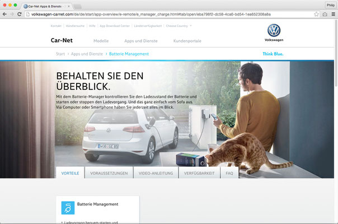This screenshot has height=224, width=338.
Task: Open the VIDEO-ANLEITUNG tab
Action: [156, 173]
